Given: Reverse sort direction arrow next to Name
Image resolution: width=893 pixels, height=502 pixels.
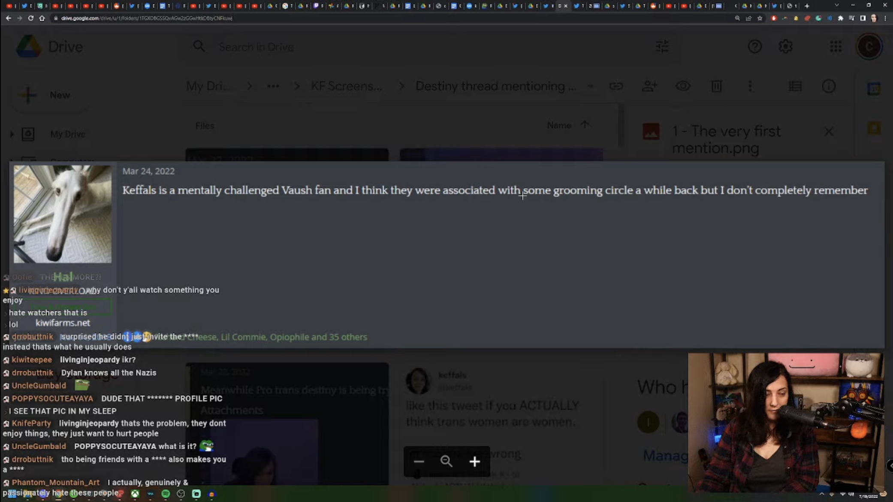Looking at the screenshot, I should tap(585, 125).
